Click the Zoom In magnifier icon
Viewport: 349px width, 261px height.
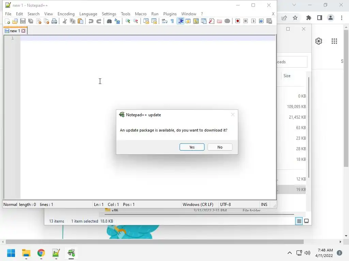tap(128, 21)
